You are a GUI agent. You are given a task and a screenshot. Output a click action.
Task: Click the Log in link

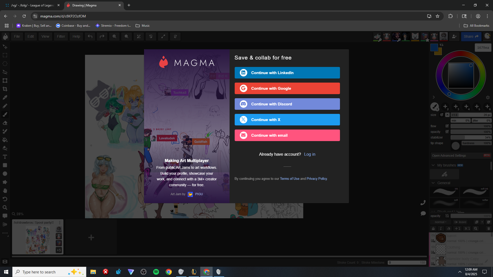click(310, 154)
